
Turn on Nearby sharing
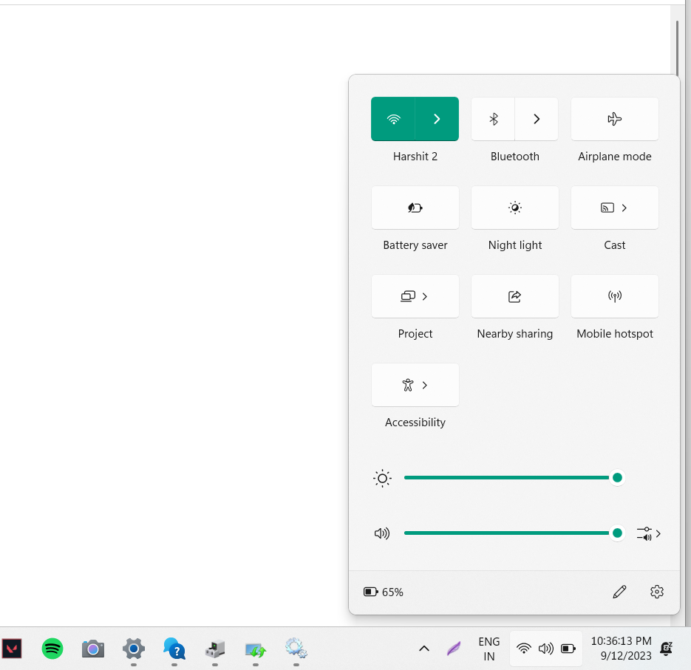pos(515,296)
